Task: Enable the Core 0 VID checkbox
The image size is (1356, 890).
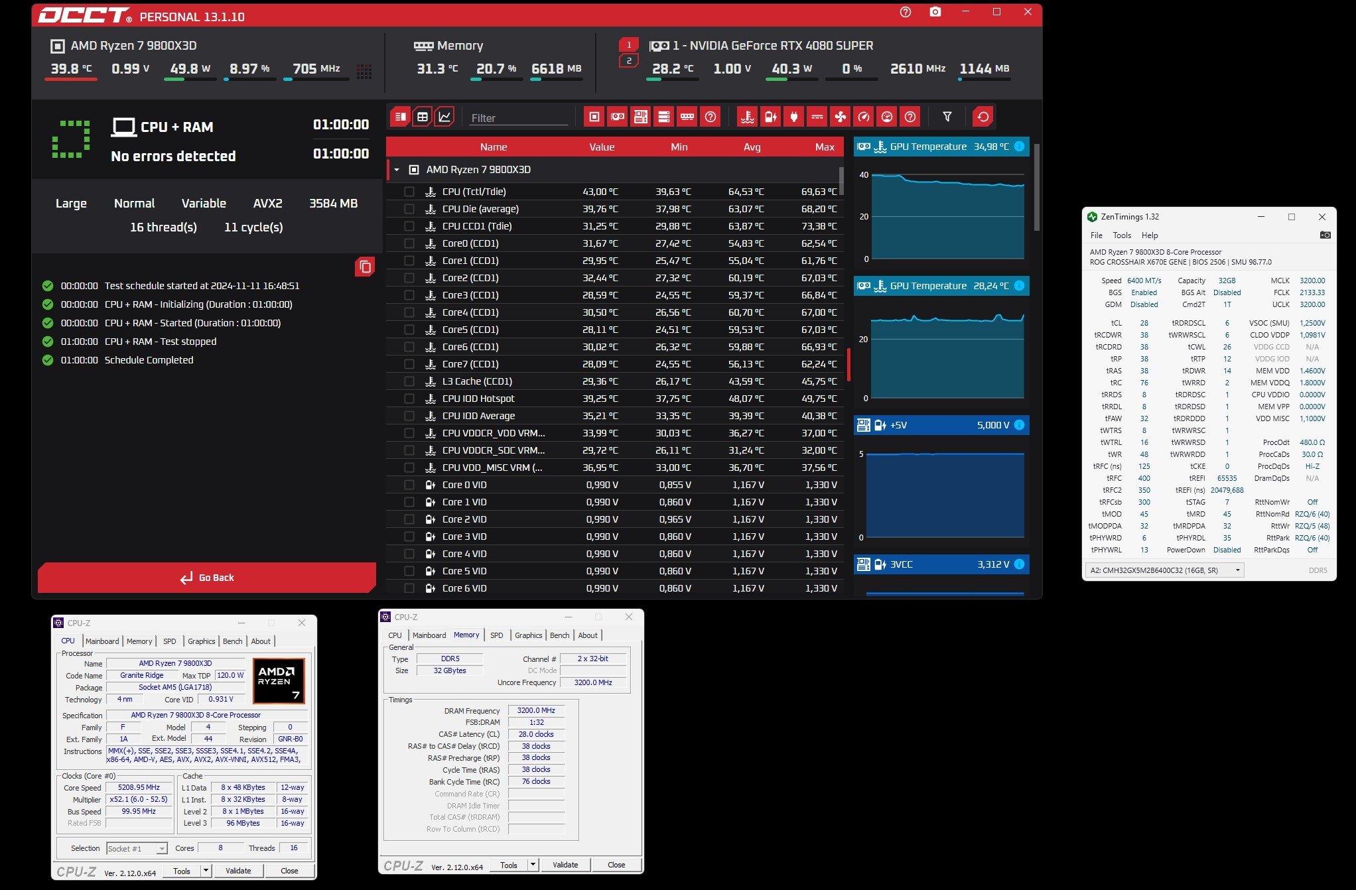Action: pyautogui.click(x=409, y=485)
